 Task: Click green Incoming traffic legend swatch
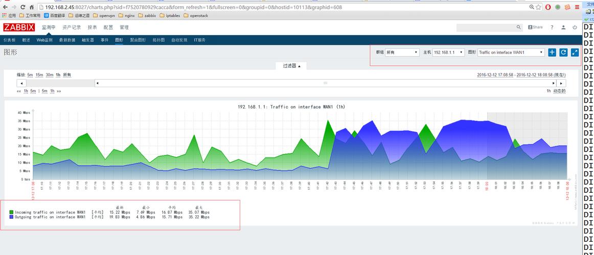pyautogui.click(x=11, y=212)
